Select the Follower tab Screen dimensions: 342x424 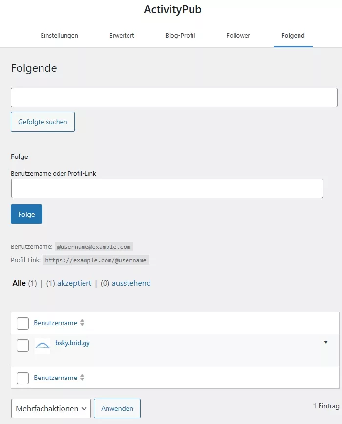tap(238, 36)
